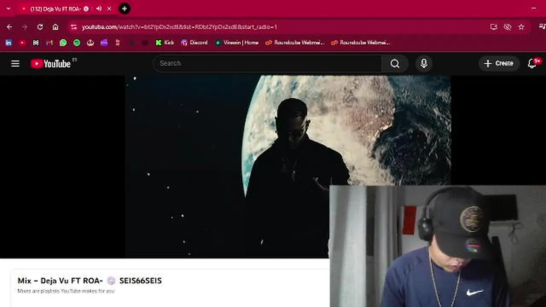
Task: Open the bookmark icon right of Spotify
Action: pyautogui.click(x=90, y=43)
